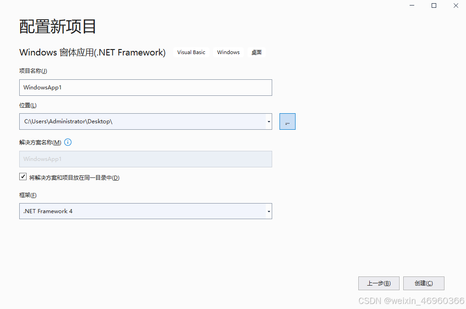Click the 桌面 tag
This screenshot has height=309, width=466.
coord(256,52)
